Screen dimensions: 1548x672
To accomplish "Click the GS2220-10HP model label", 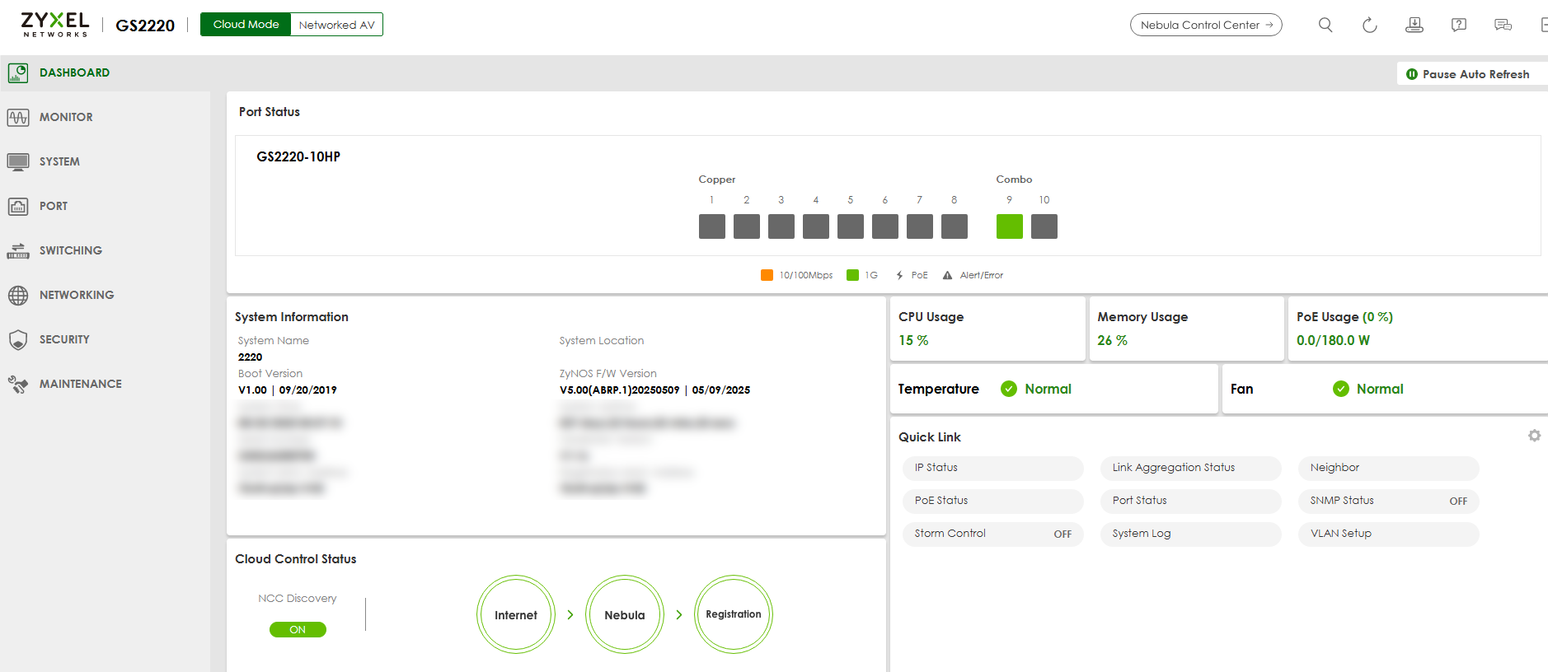I will tap(298, 156).
